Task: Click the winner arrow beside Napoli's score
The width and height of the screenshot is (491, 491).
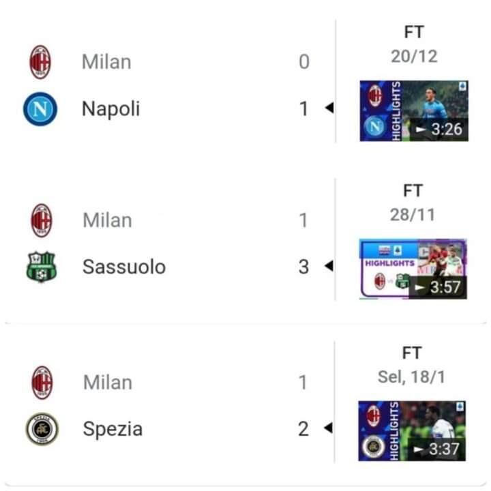Action: [x=328, y=108]
